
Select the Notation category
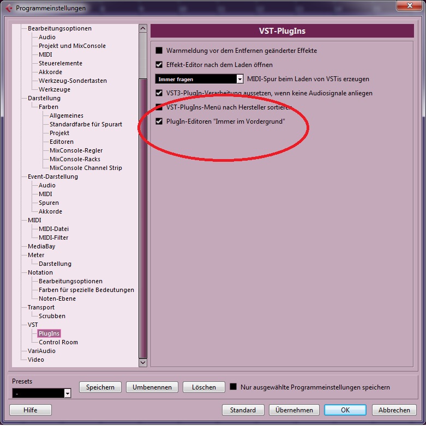(40, 272)
